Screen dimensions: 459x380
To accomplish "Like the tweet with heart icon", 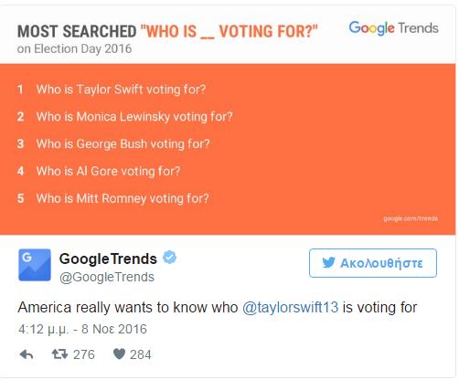I will click(x=119, y=354).
